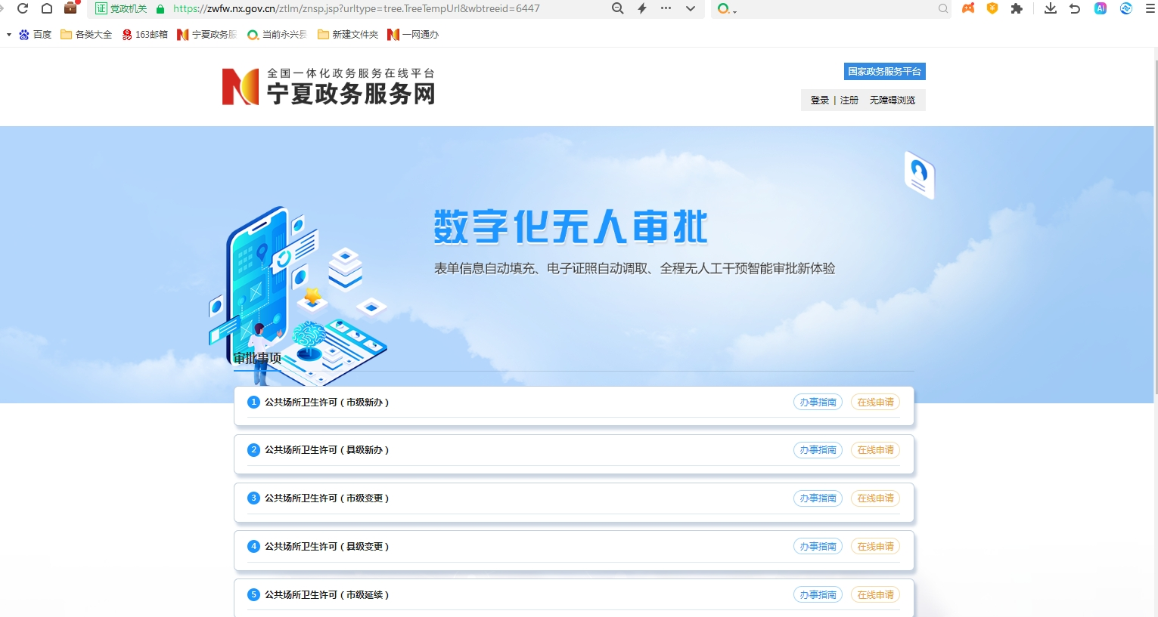
Task: Click in the browser search input field
Action: 832,8
